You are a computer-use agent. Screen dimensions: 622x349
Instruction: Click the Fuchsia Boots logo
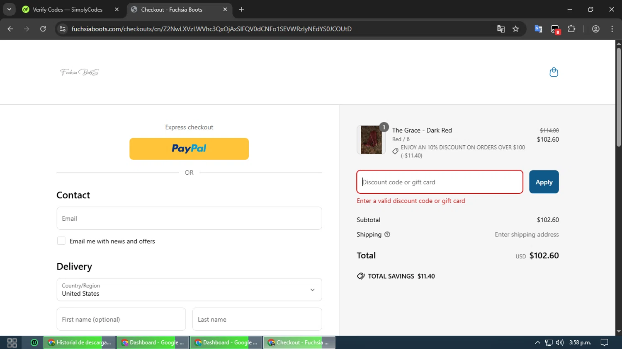[80, 72]
